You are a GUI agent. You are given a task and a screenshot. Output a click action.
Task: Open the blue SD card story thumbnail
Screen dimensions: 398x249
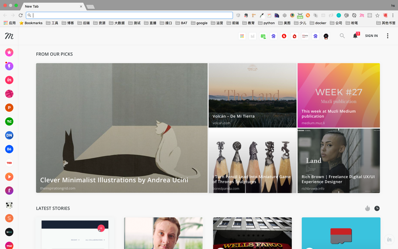click(x=341, y=233)
